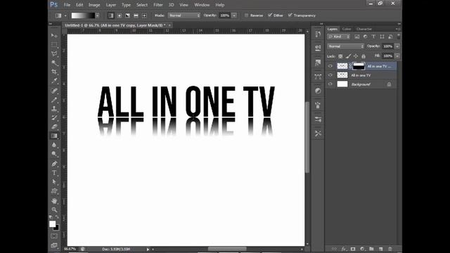The width and height of the screenshot is (450, 253).
Task: Switch to the Color tab
Action: pyautogui.click(x=347, y=29)
